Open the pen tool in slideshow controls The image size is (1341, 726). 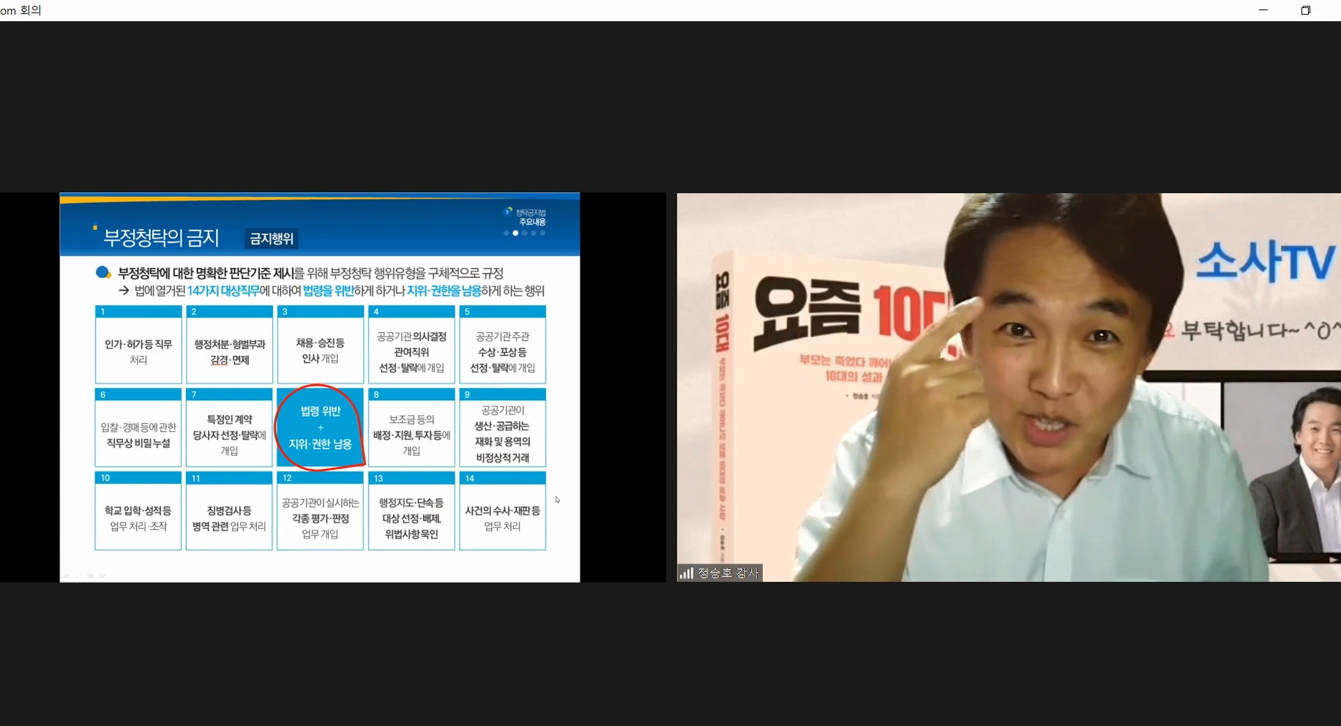click(x=78, y=576)
